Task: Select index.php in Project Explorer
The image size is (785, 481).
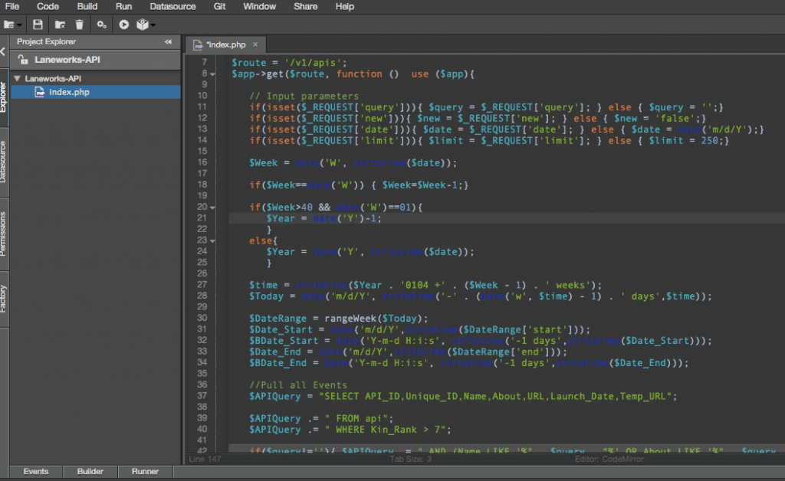Action: click(x=69, y=92)
